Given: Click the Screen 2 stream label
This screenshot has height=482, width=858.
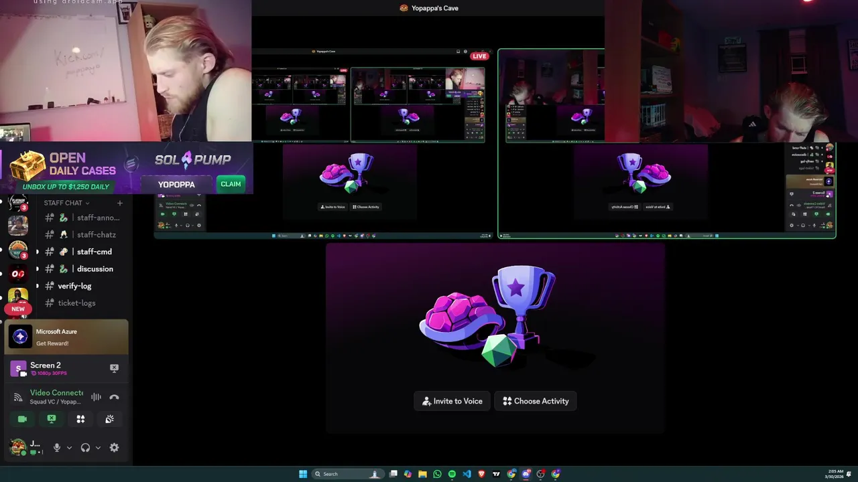Looking at the screenshot, I should [46, 366].
